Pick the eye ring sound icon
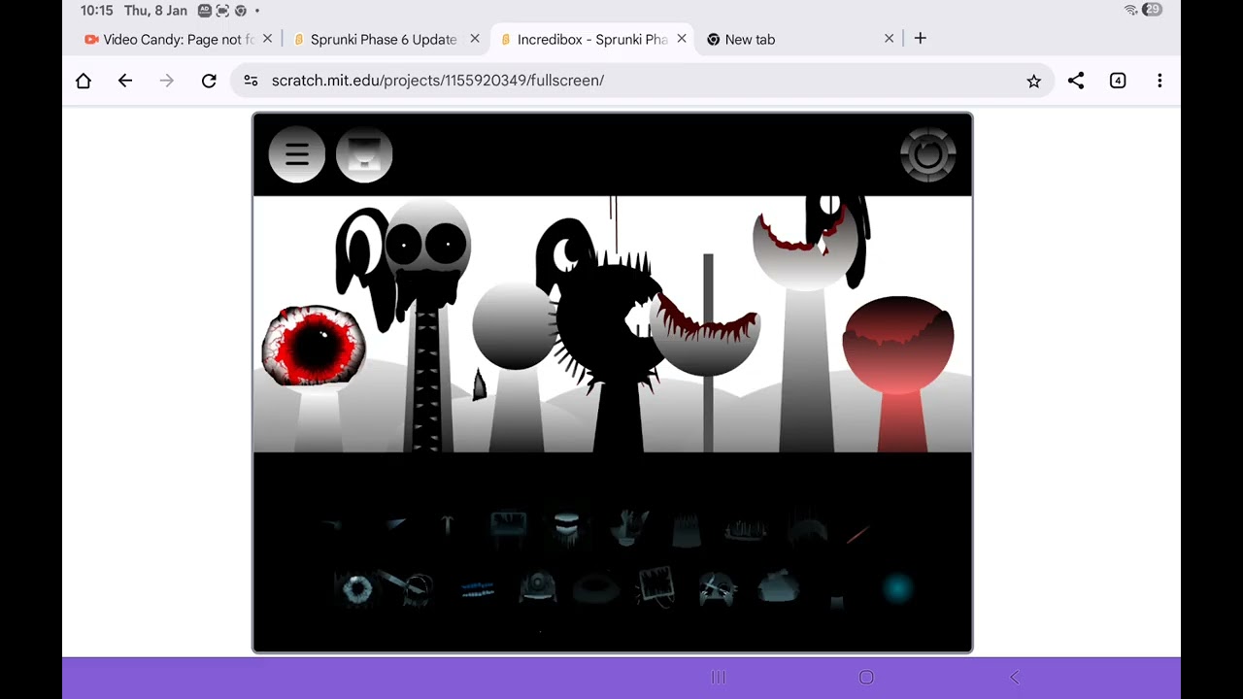1243x699 pixels. point(357,588)
